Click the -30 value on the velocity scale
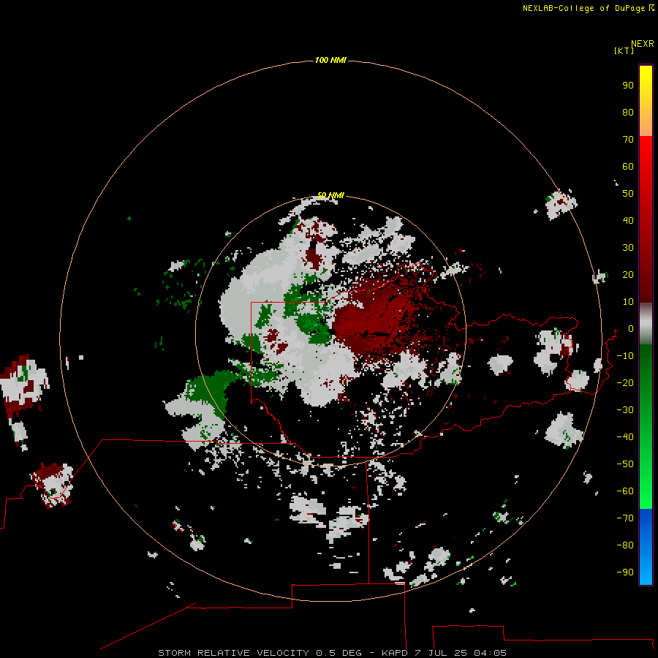The width and height of the screenshot is (658, 658). tap(625, 410)
